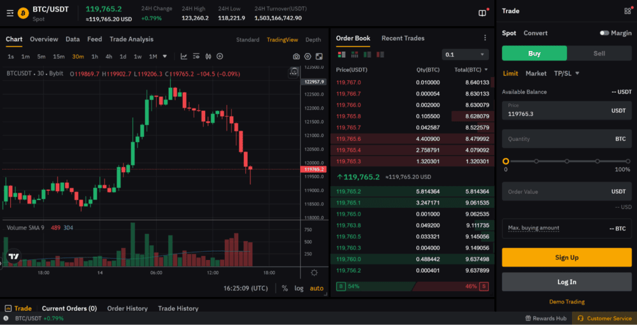Click the Trade icon in the bottom tab bar

pyautogui.click(x=8, y=308)
